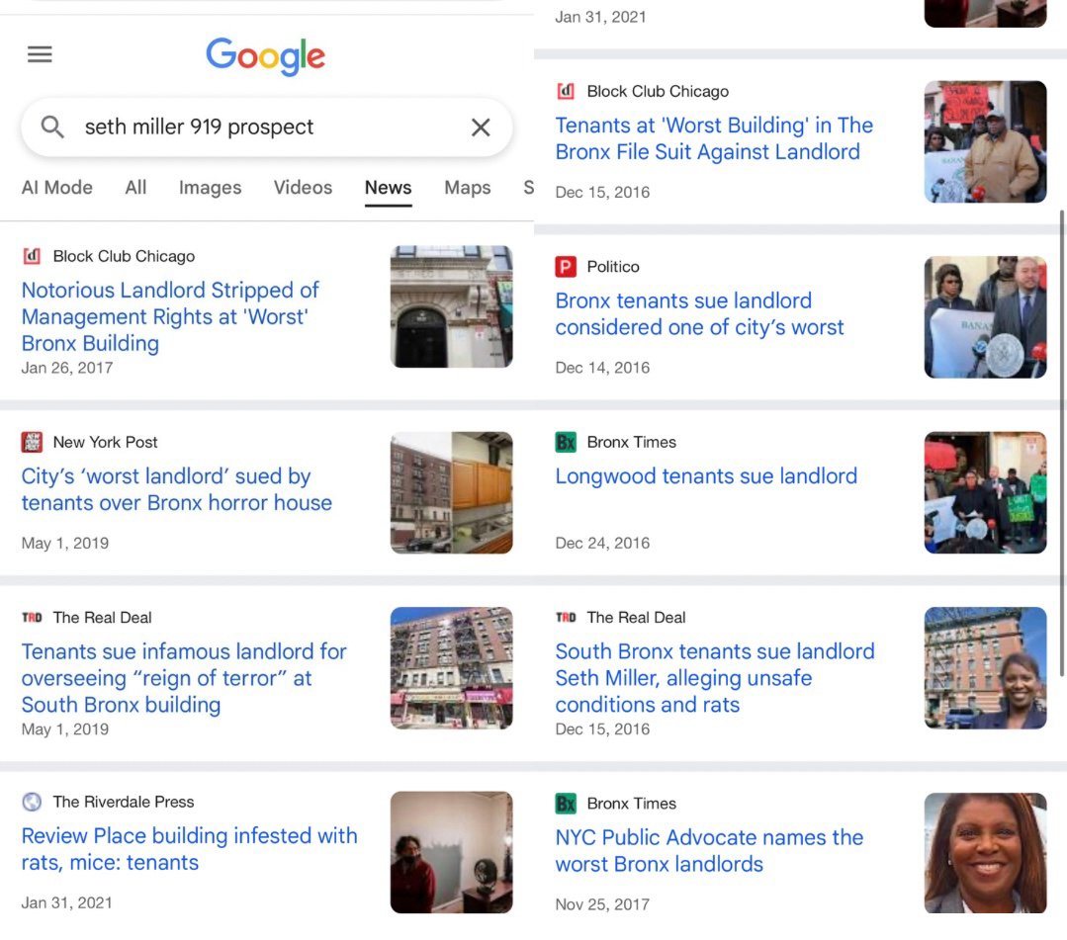
Task: Click the Google logo
Action: 265,55
